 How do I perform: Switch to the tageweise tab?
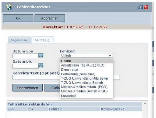(19, 40)
